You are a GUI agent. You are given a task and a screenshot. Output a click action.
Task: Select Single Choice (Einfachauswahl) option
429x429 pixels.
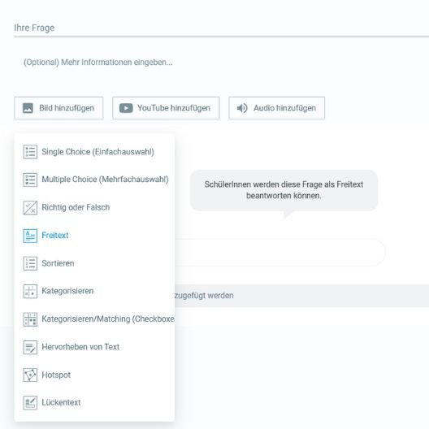coord(94,152)
